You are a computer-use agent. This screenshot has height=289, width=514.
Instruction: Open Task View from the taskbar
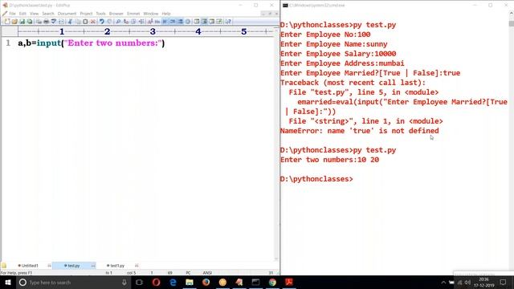139,283
